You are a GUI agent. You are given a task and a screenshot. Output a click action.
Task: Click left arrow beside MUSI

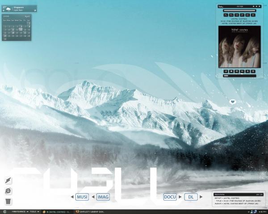[x=72, y=197]
